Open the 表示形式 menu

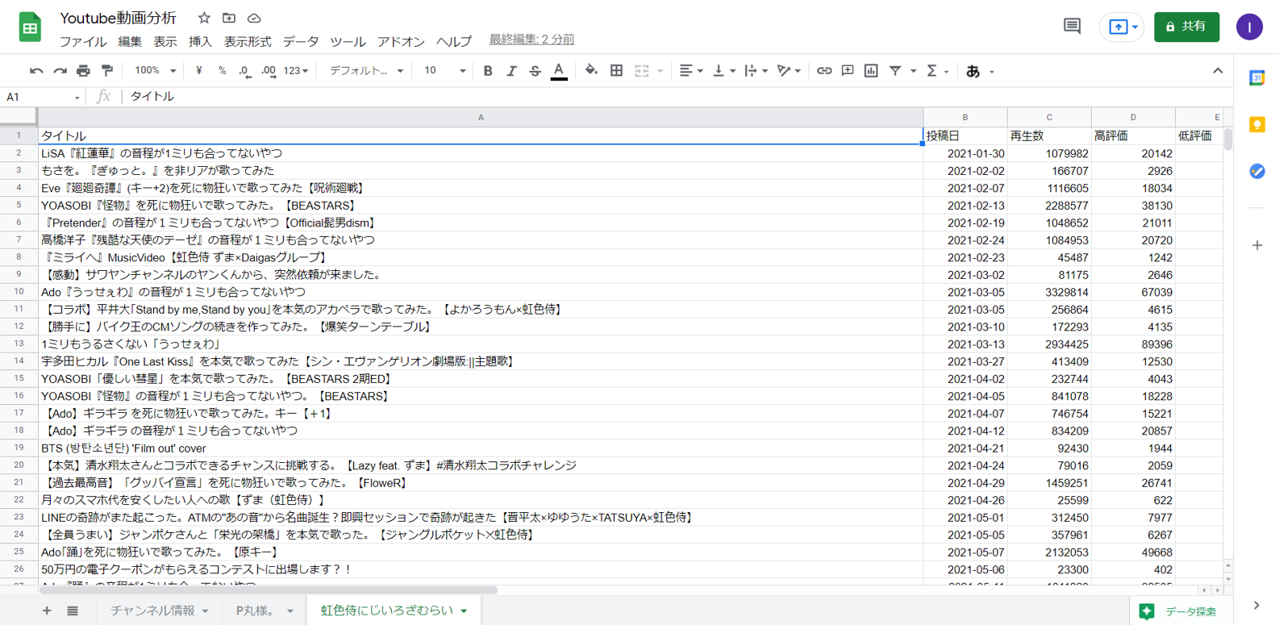tap(248, 41)
